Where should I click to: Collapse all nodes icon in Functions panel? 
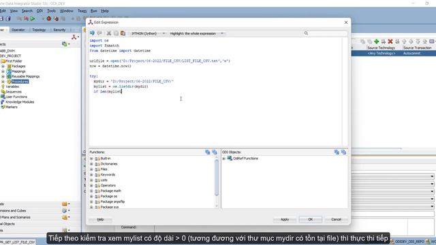[215, 152]
